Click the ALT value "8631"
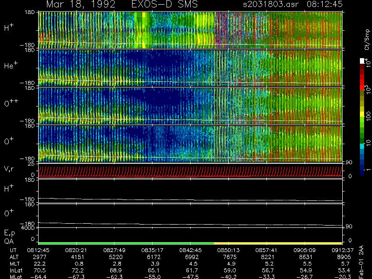 [x=306, y=257]
